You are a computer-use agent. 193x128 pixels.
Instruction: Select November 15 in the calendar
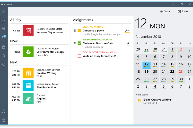(x=172, y=65)
